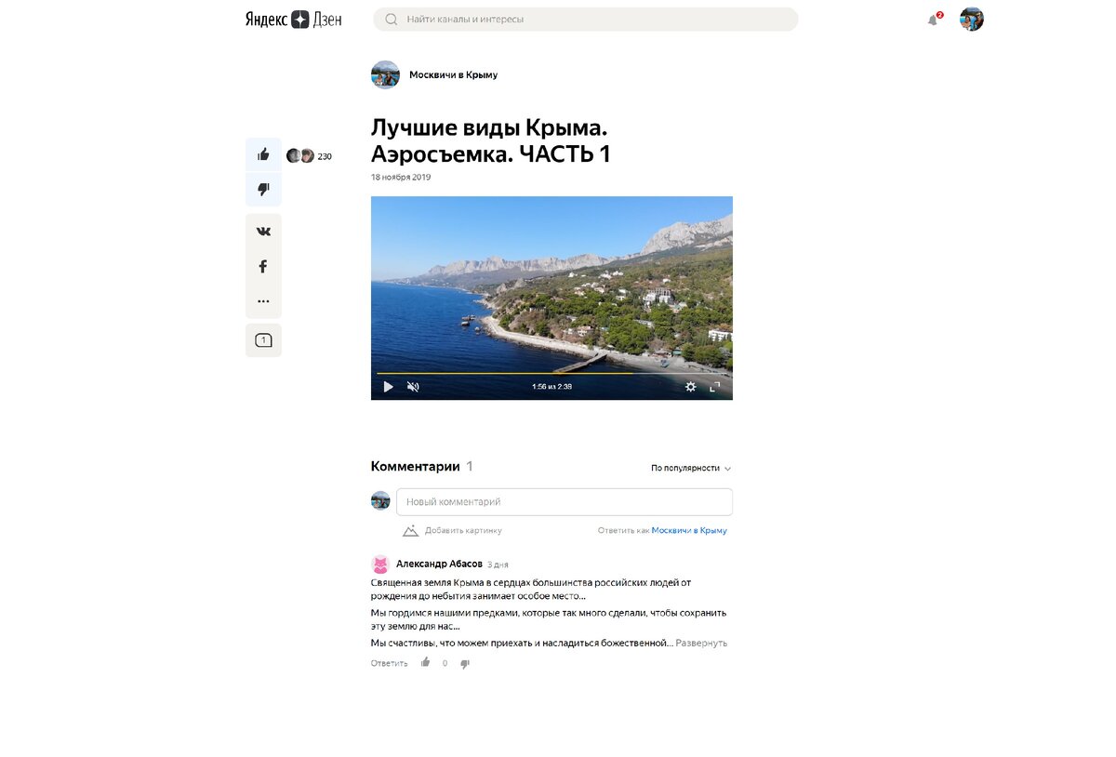
Task: Open the 'По популярности' sort dropdown
Action: coord(691,469)
